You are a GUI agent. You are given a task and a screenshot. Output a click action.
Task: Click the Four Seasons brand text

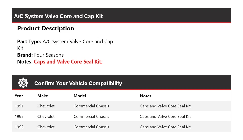(x=49, y=55)
